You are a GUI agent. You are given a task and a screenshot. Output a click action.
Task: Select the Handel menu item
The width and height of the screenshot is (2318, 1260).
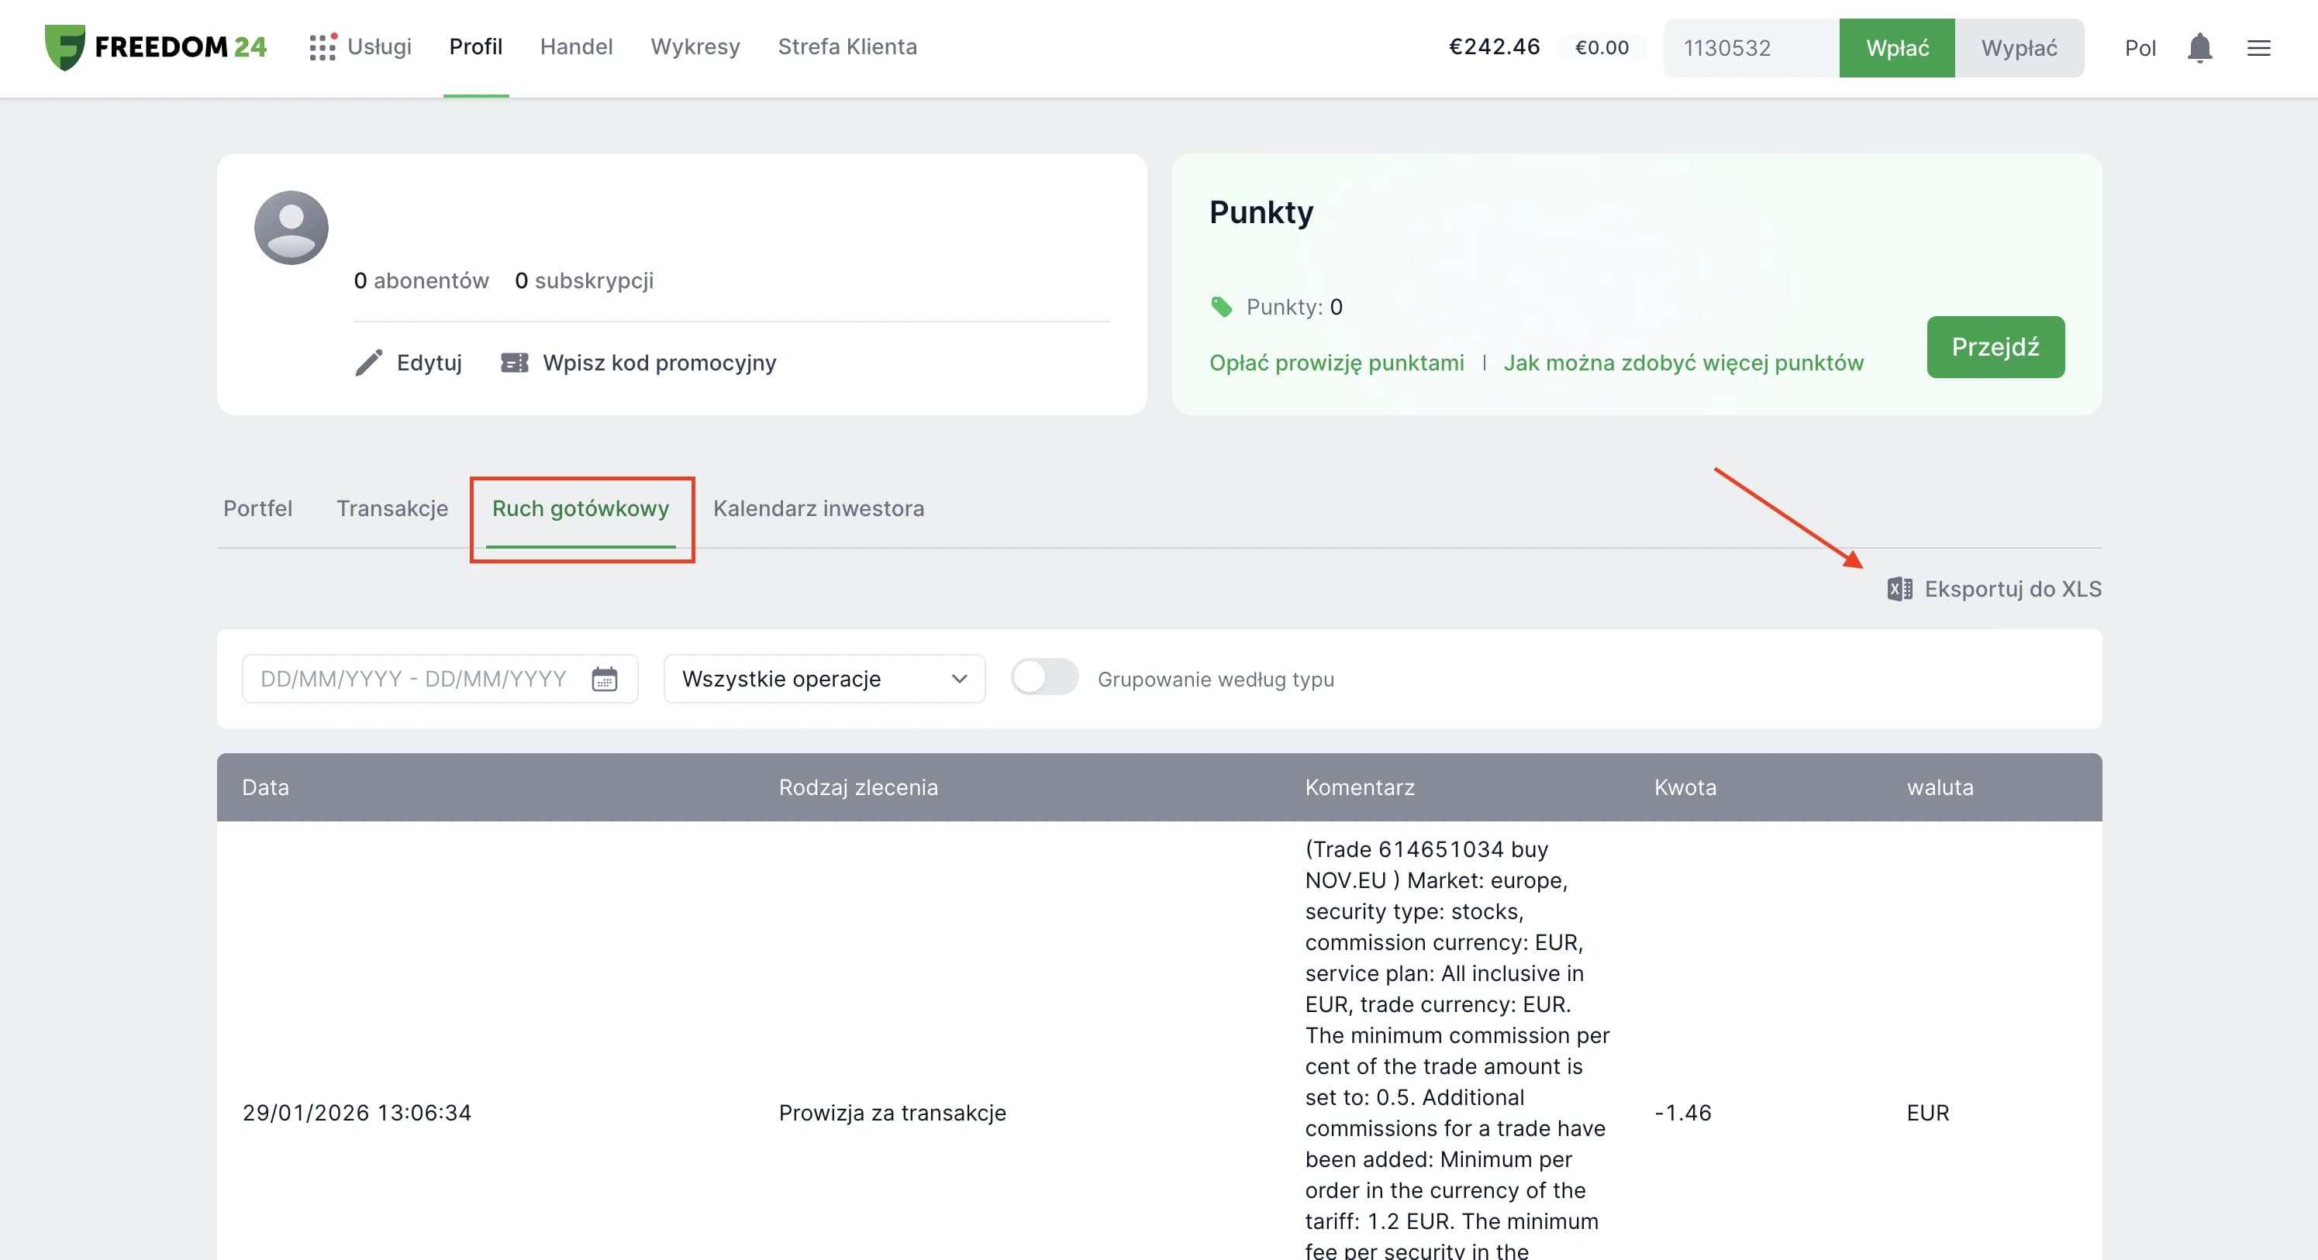point(576,46)
